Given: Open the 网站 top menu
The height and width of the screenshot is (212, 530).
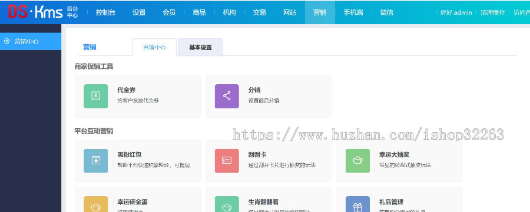Looking at the screenshot, I should (x=290, y=12).
